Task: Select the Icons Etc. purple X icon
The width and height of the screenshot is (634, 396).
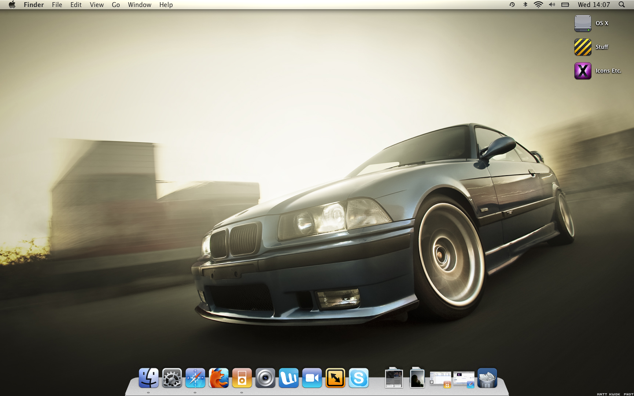Action: pos(582,71)
